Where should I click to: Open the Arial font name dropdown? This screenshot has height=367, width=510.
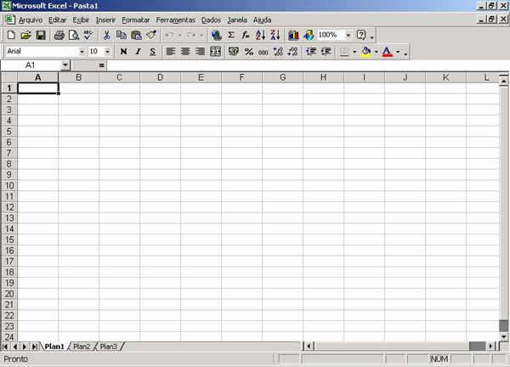(x=82, y=52)
